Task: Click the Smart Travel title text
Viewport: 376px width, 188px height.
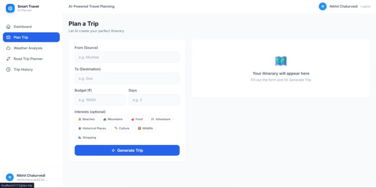Action: 28,6
